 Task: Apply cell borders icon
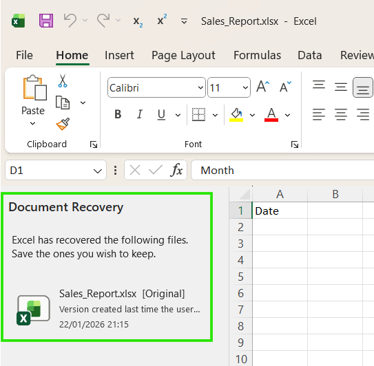pyautogui.click(x=198, y=115)
